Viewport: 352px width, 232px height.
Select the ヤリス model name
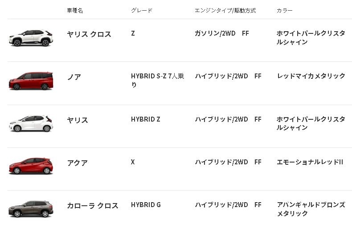(x=78, y=120)
